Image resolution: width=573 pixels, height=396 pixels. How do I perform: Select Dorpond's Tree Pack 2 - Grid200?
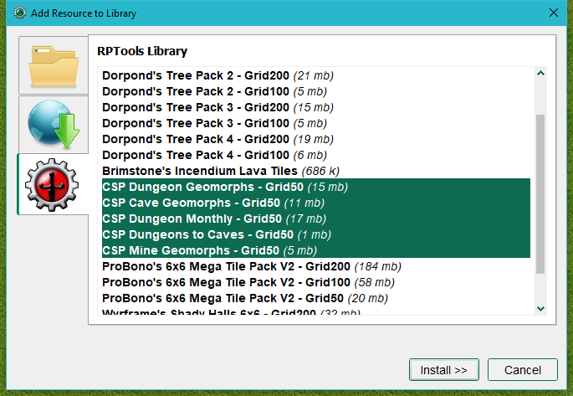tap(316, 75)
